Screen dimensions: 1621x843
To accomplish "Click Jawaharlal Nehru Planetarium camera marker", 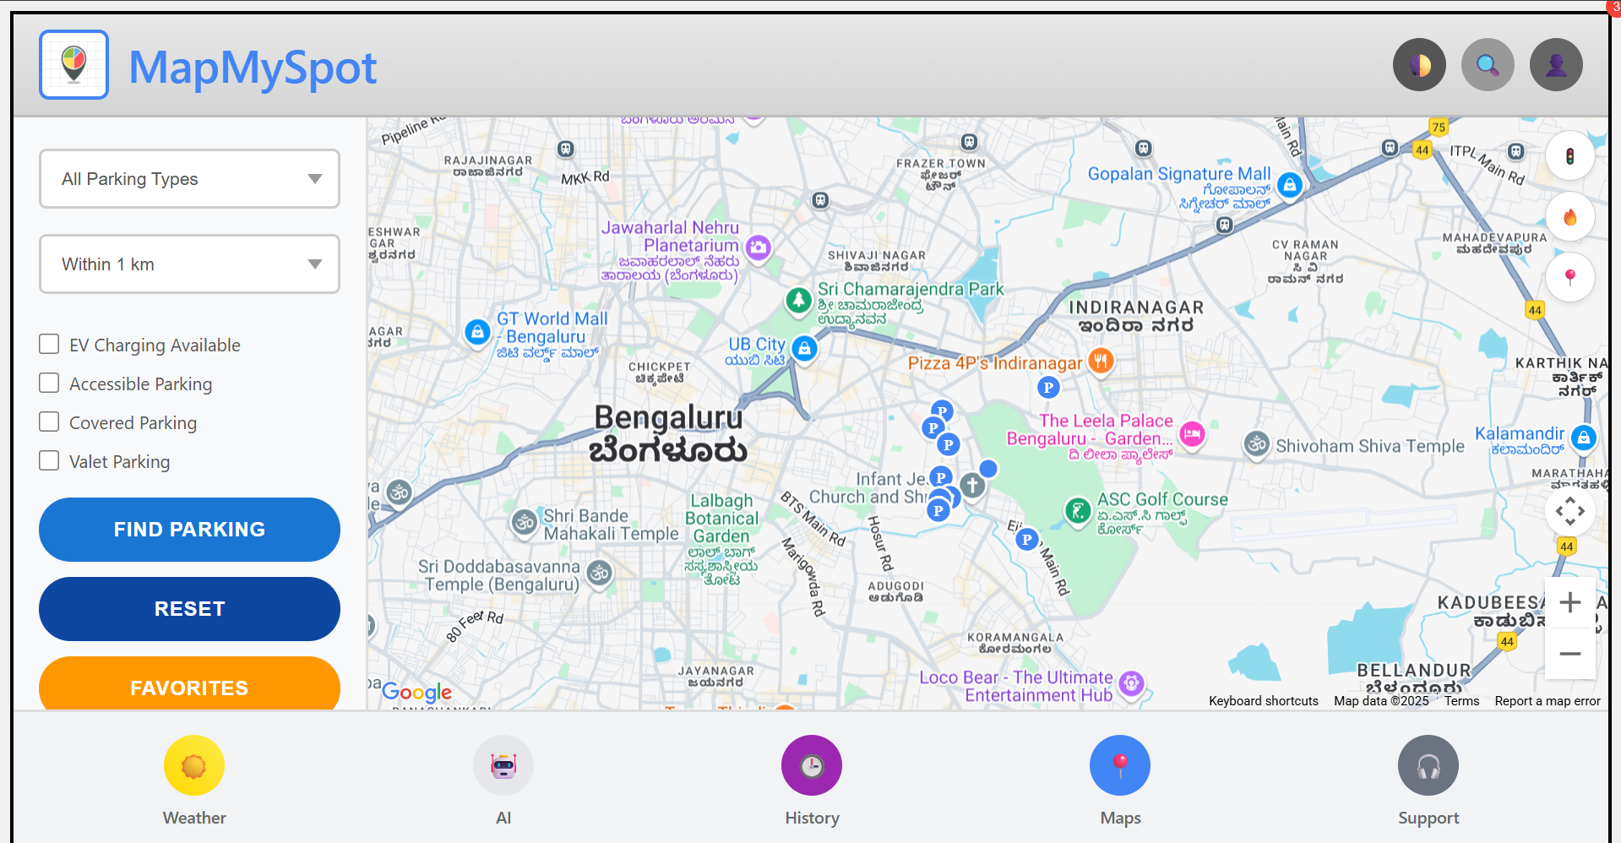I will pos(759,247).
